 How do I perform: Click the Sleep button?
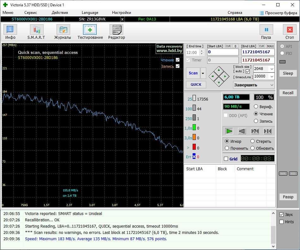(x=288, y=73)
